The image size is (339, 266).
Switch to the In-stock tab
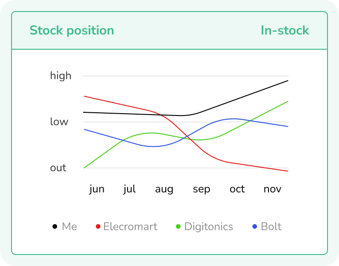point(285,31)
